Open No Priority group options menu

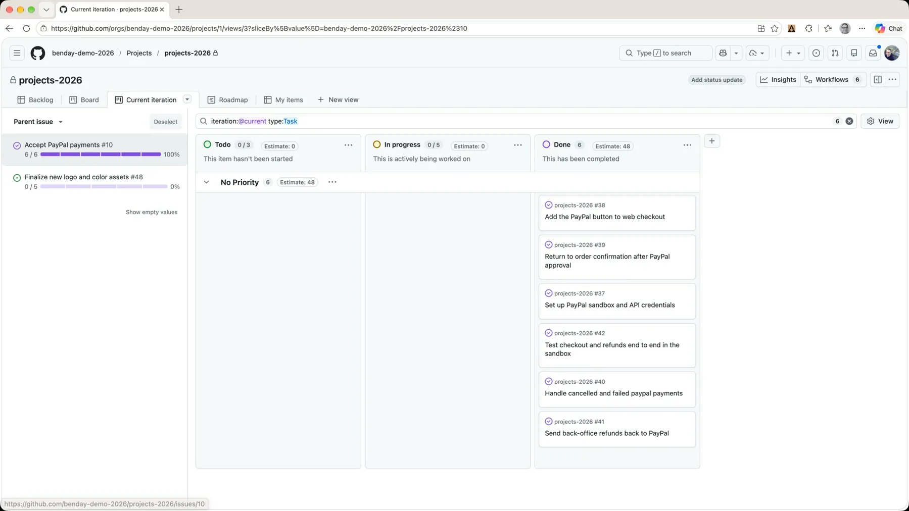332,182
